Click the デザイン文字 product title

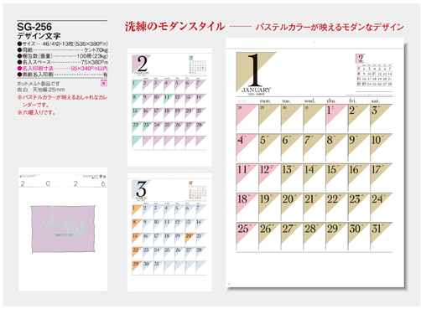point(39,36)
